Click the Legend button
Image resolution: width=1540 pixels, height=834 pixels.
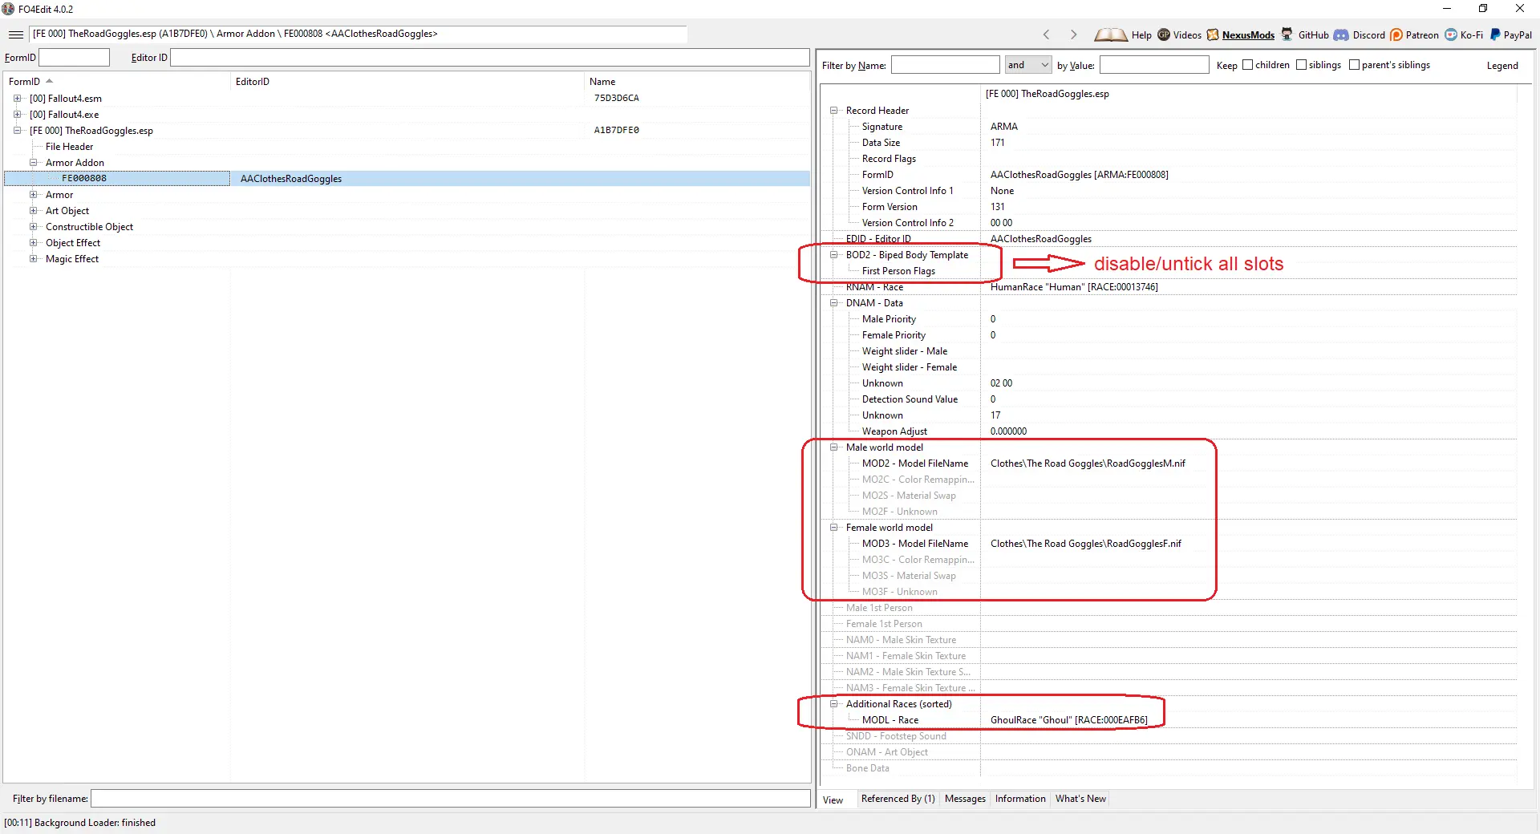[1501, 66]
